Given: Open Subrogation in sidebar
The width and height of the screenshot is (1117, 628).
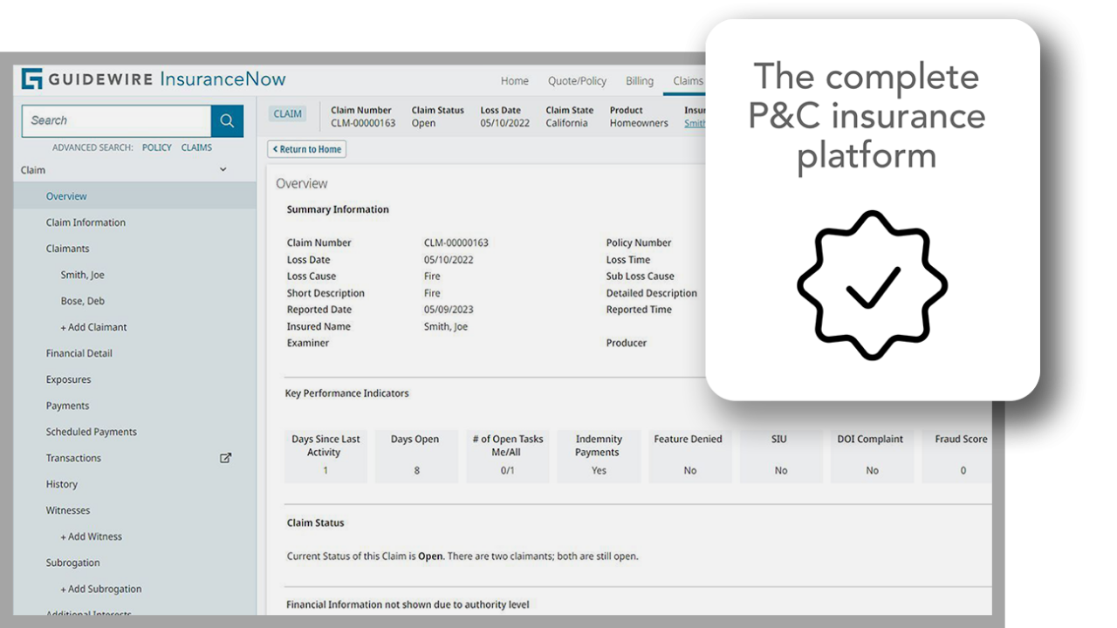Looking at the screenshot, I should click(72, 563).
